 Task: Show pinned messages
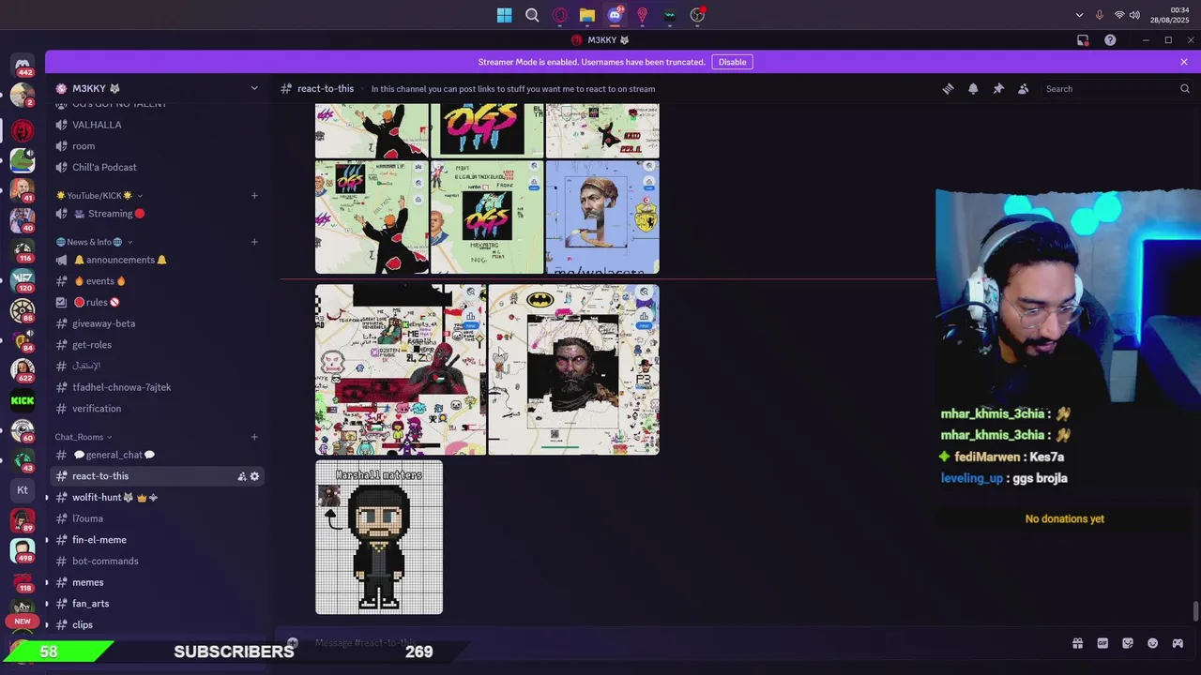point(998,89)
